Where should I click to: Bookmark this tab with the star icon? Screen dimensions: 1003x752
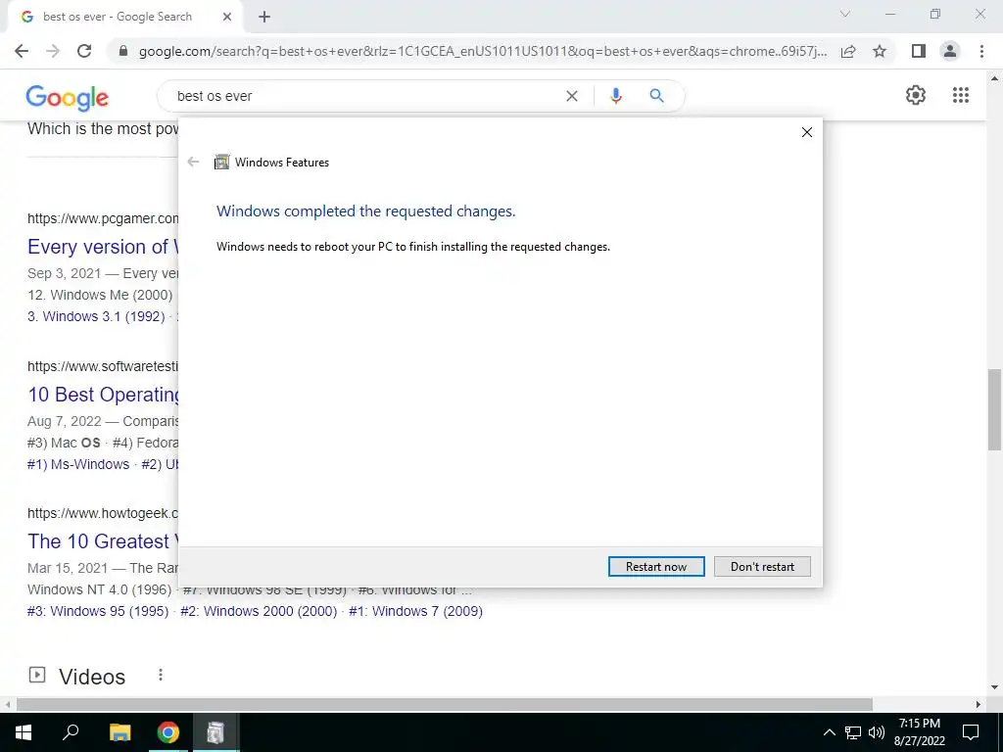pos(880,51)
